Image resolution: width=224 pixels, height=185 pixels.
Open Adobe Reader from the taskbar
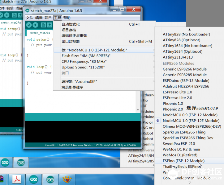point(17,179)
